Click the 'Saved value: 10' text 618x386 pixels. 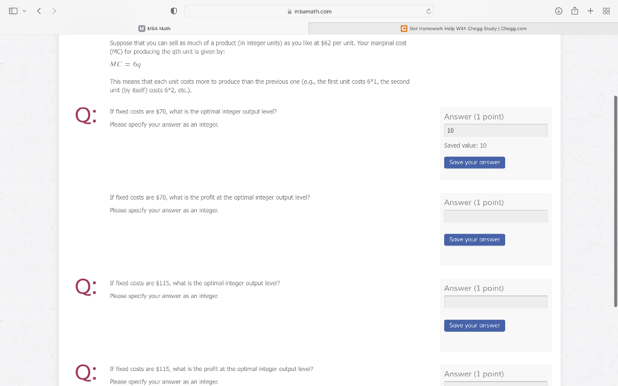(x=465, y=146)
